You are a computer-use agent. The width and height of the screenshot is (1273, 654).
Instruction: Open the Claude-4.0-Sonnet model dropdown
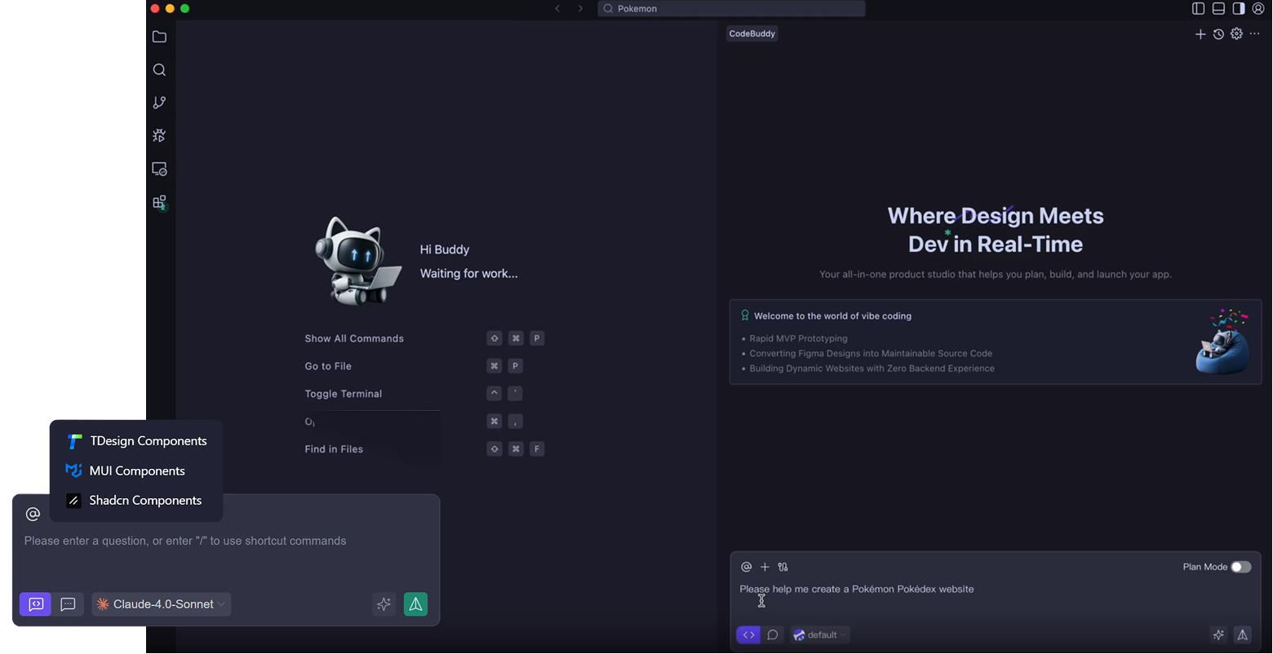[162, 604]
